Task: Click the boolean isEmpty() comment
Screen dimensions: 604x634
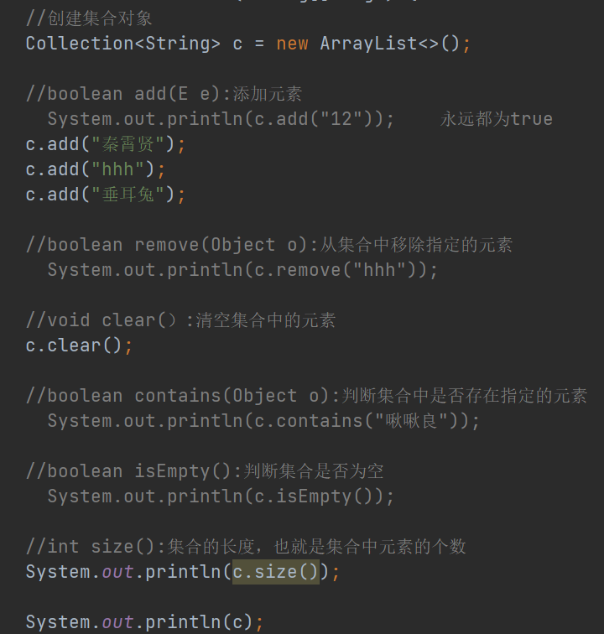Action: coord(205,471)
